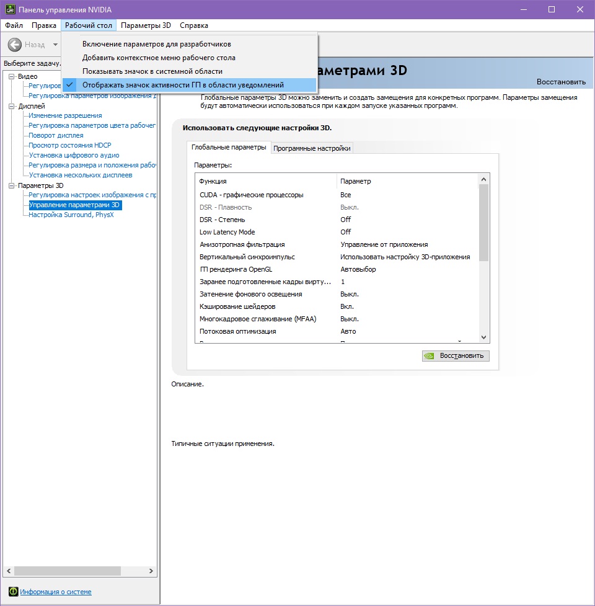Switch to Глобальные параметры tab
Viewport: 595px width, 606px height.
229,147
